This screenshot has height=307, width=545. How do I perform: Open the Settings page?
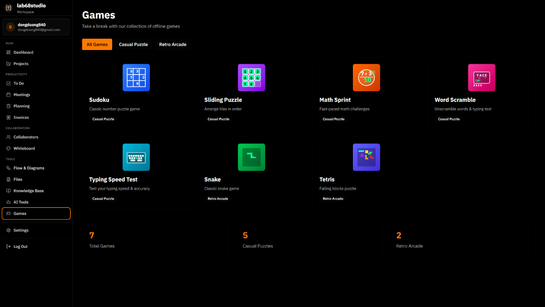36,230
